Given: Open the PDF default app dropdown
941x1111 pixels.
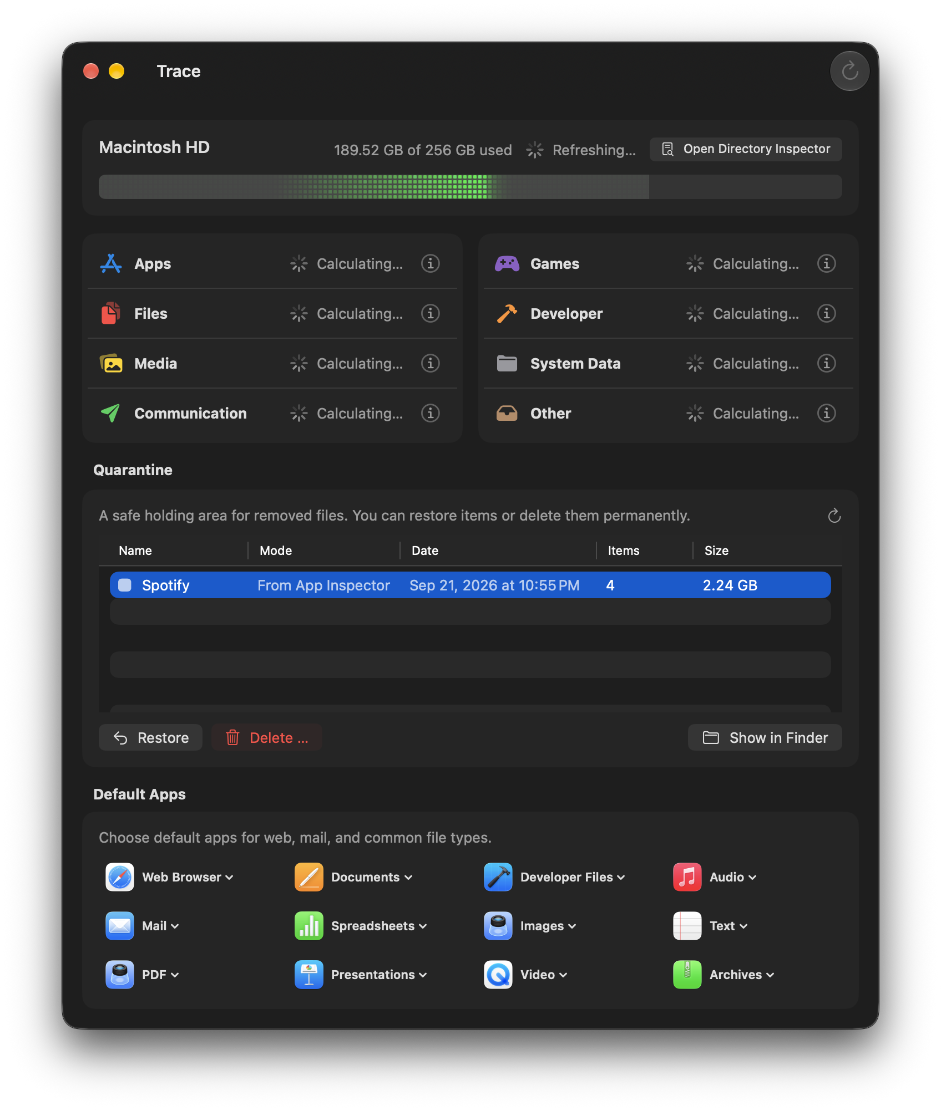Looking at the screenshot, I should tap(160, 975).
